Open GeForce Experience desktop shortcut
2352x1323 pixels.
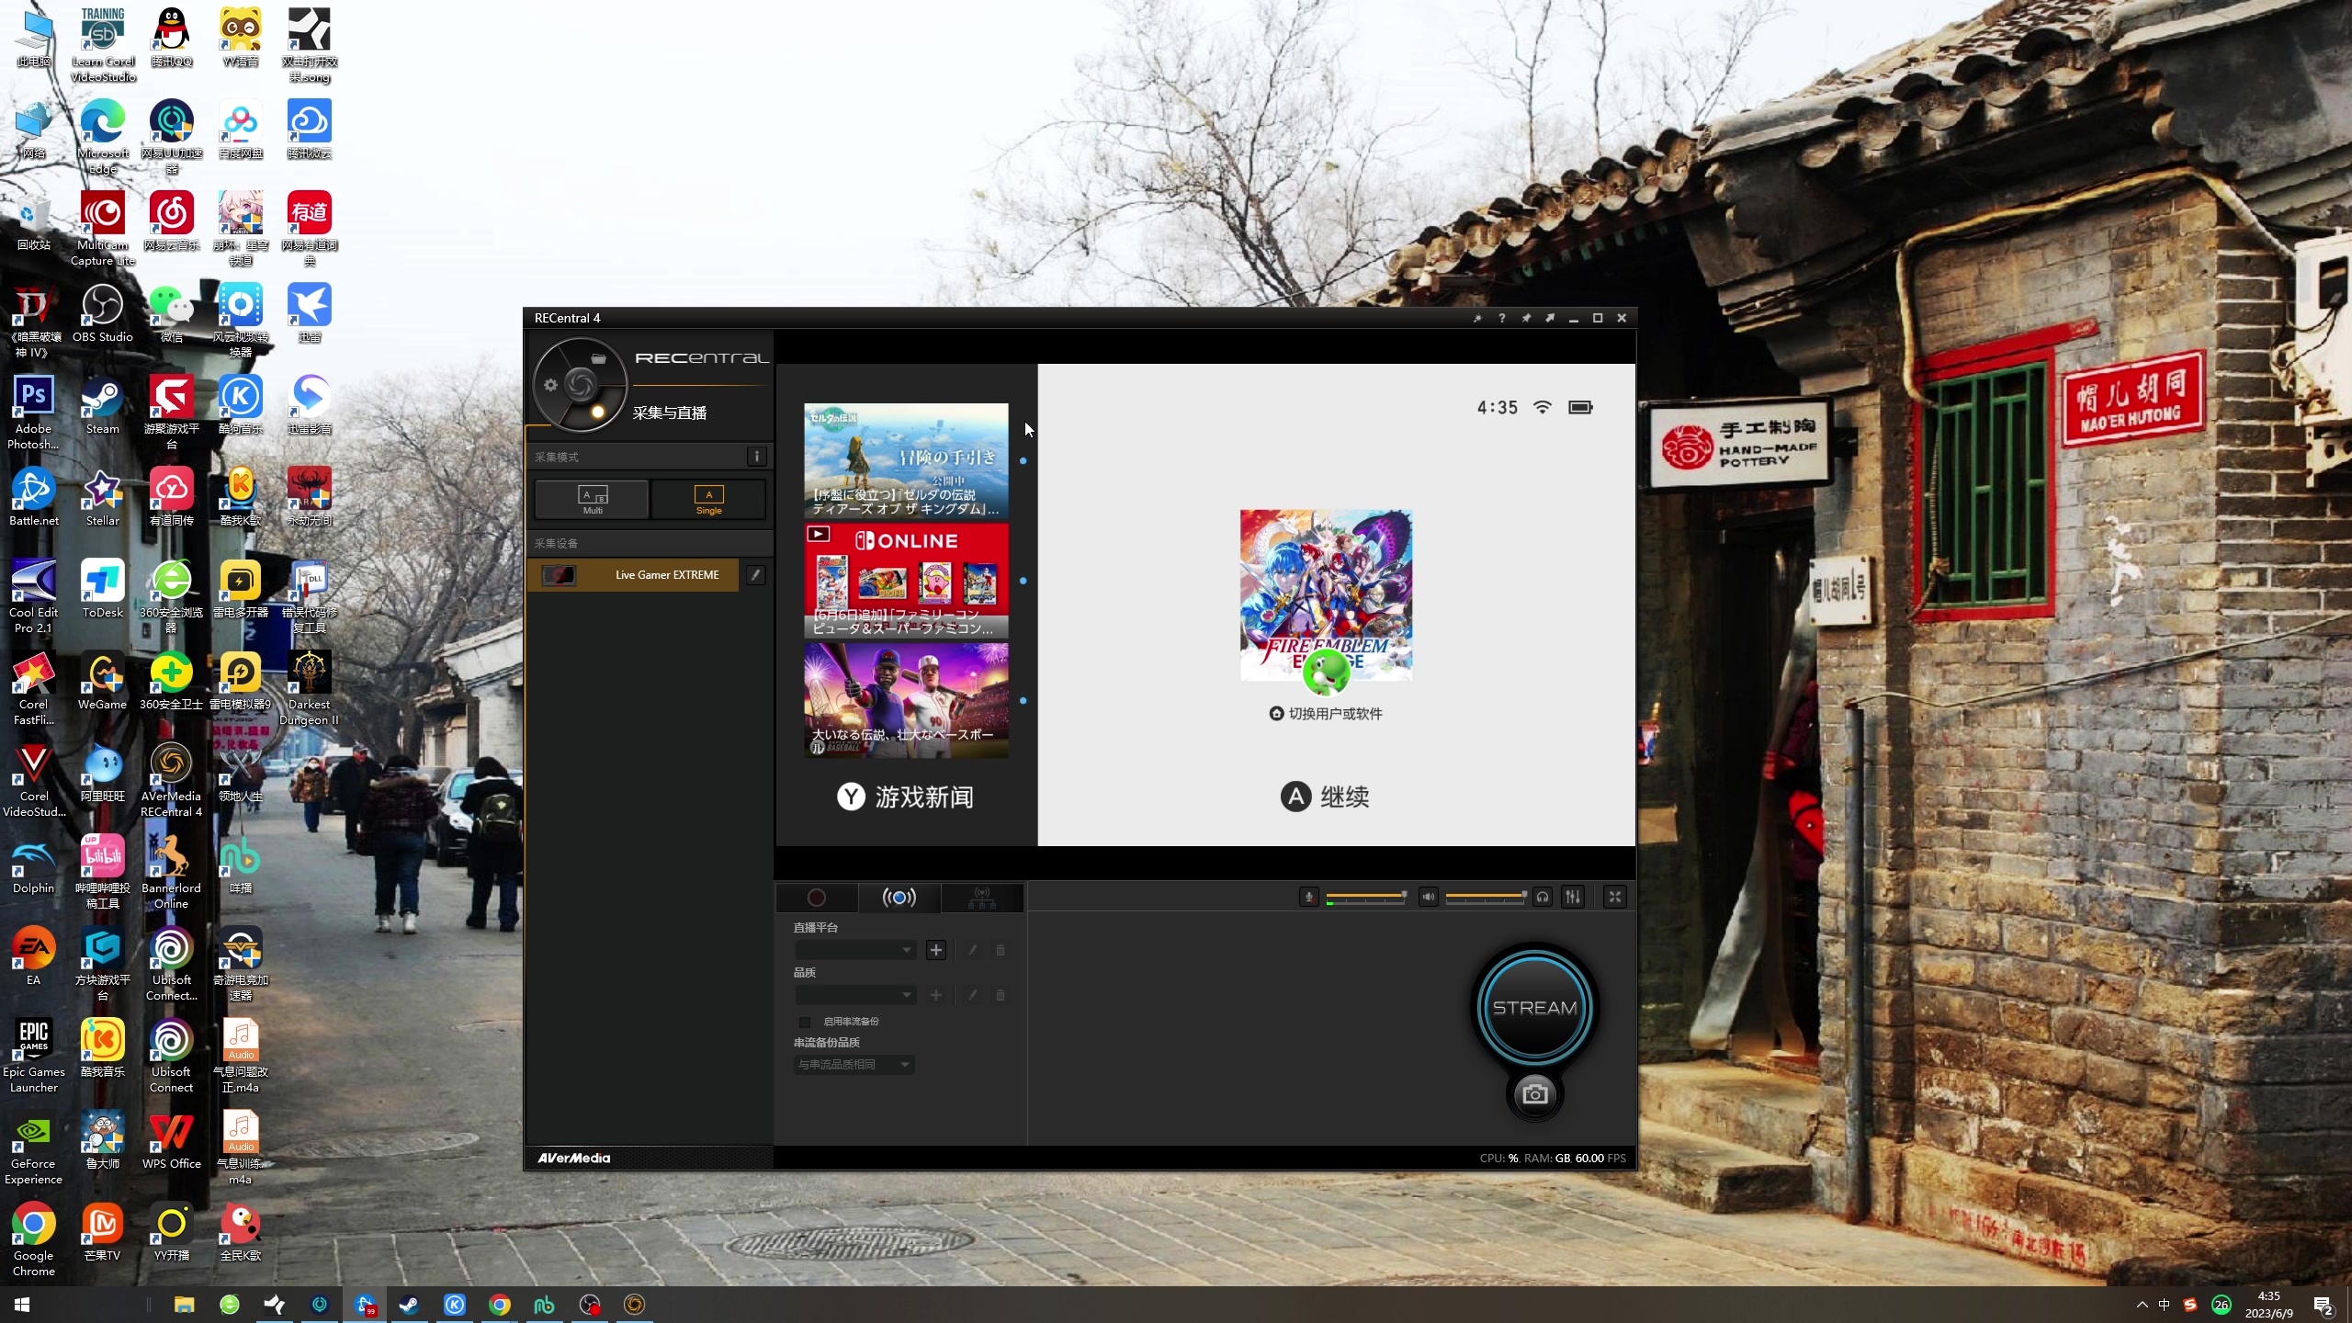click(33, 1148)
